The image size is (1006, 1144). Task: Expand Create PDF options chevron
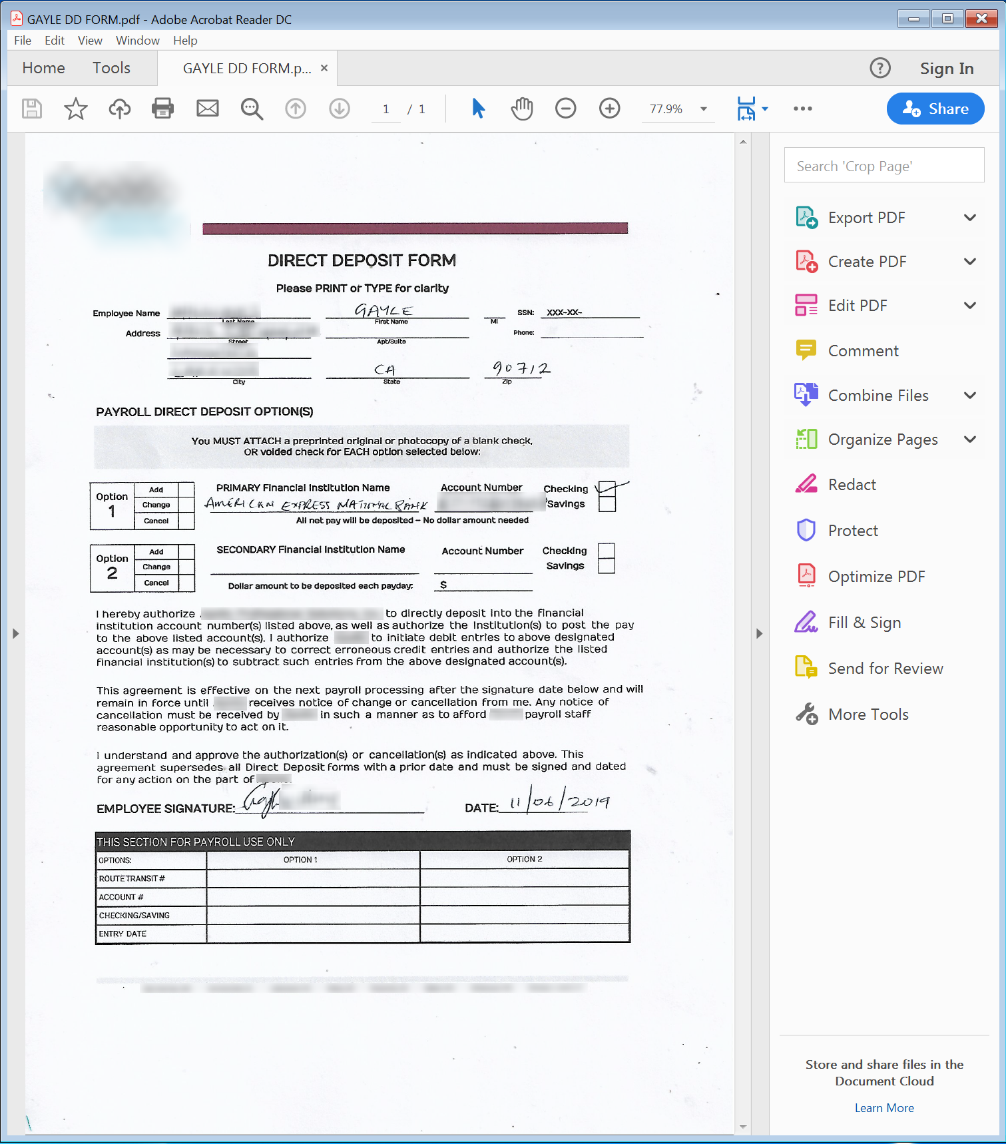(970, 262)
